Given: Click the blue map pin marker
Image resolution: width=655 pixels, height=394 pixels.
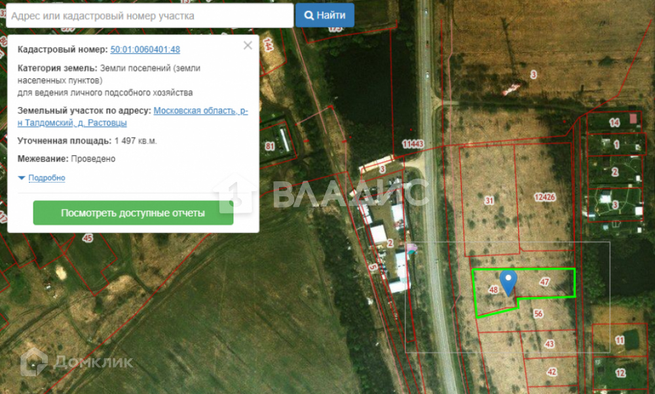Looking at the screenshot, I should coord(508,282).
